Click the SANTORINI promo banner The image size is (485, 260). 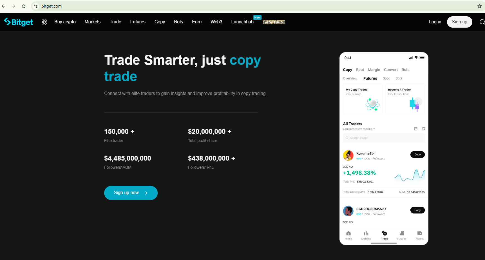(274, 22)
